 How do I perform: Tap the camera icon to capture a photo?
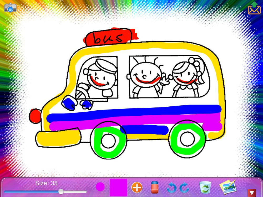(x=10, y=8)
